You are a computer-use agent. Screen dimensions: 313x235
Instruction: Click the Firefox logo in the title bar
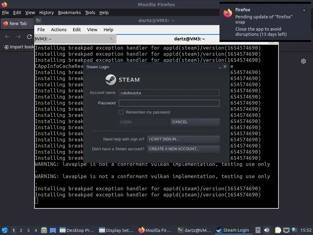(4, 4)
